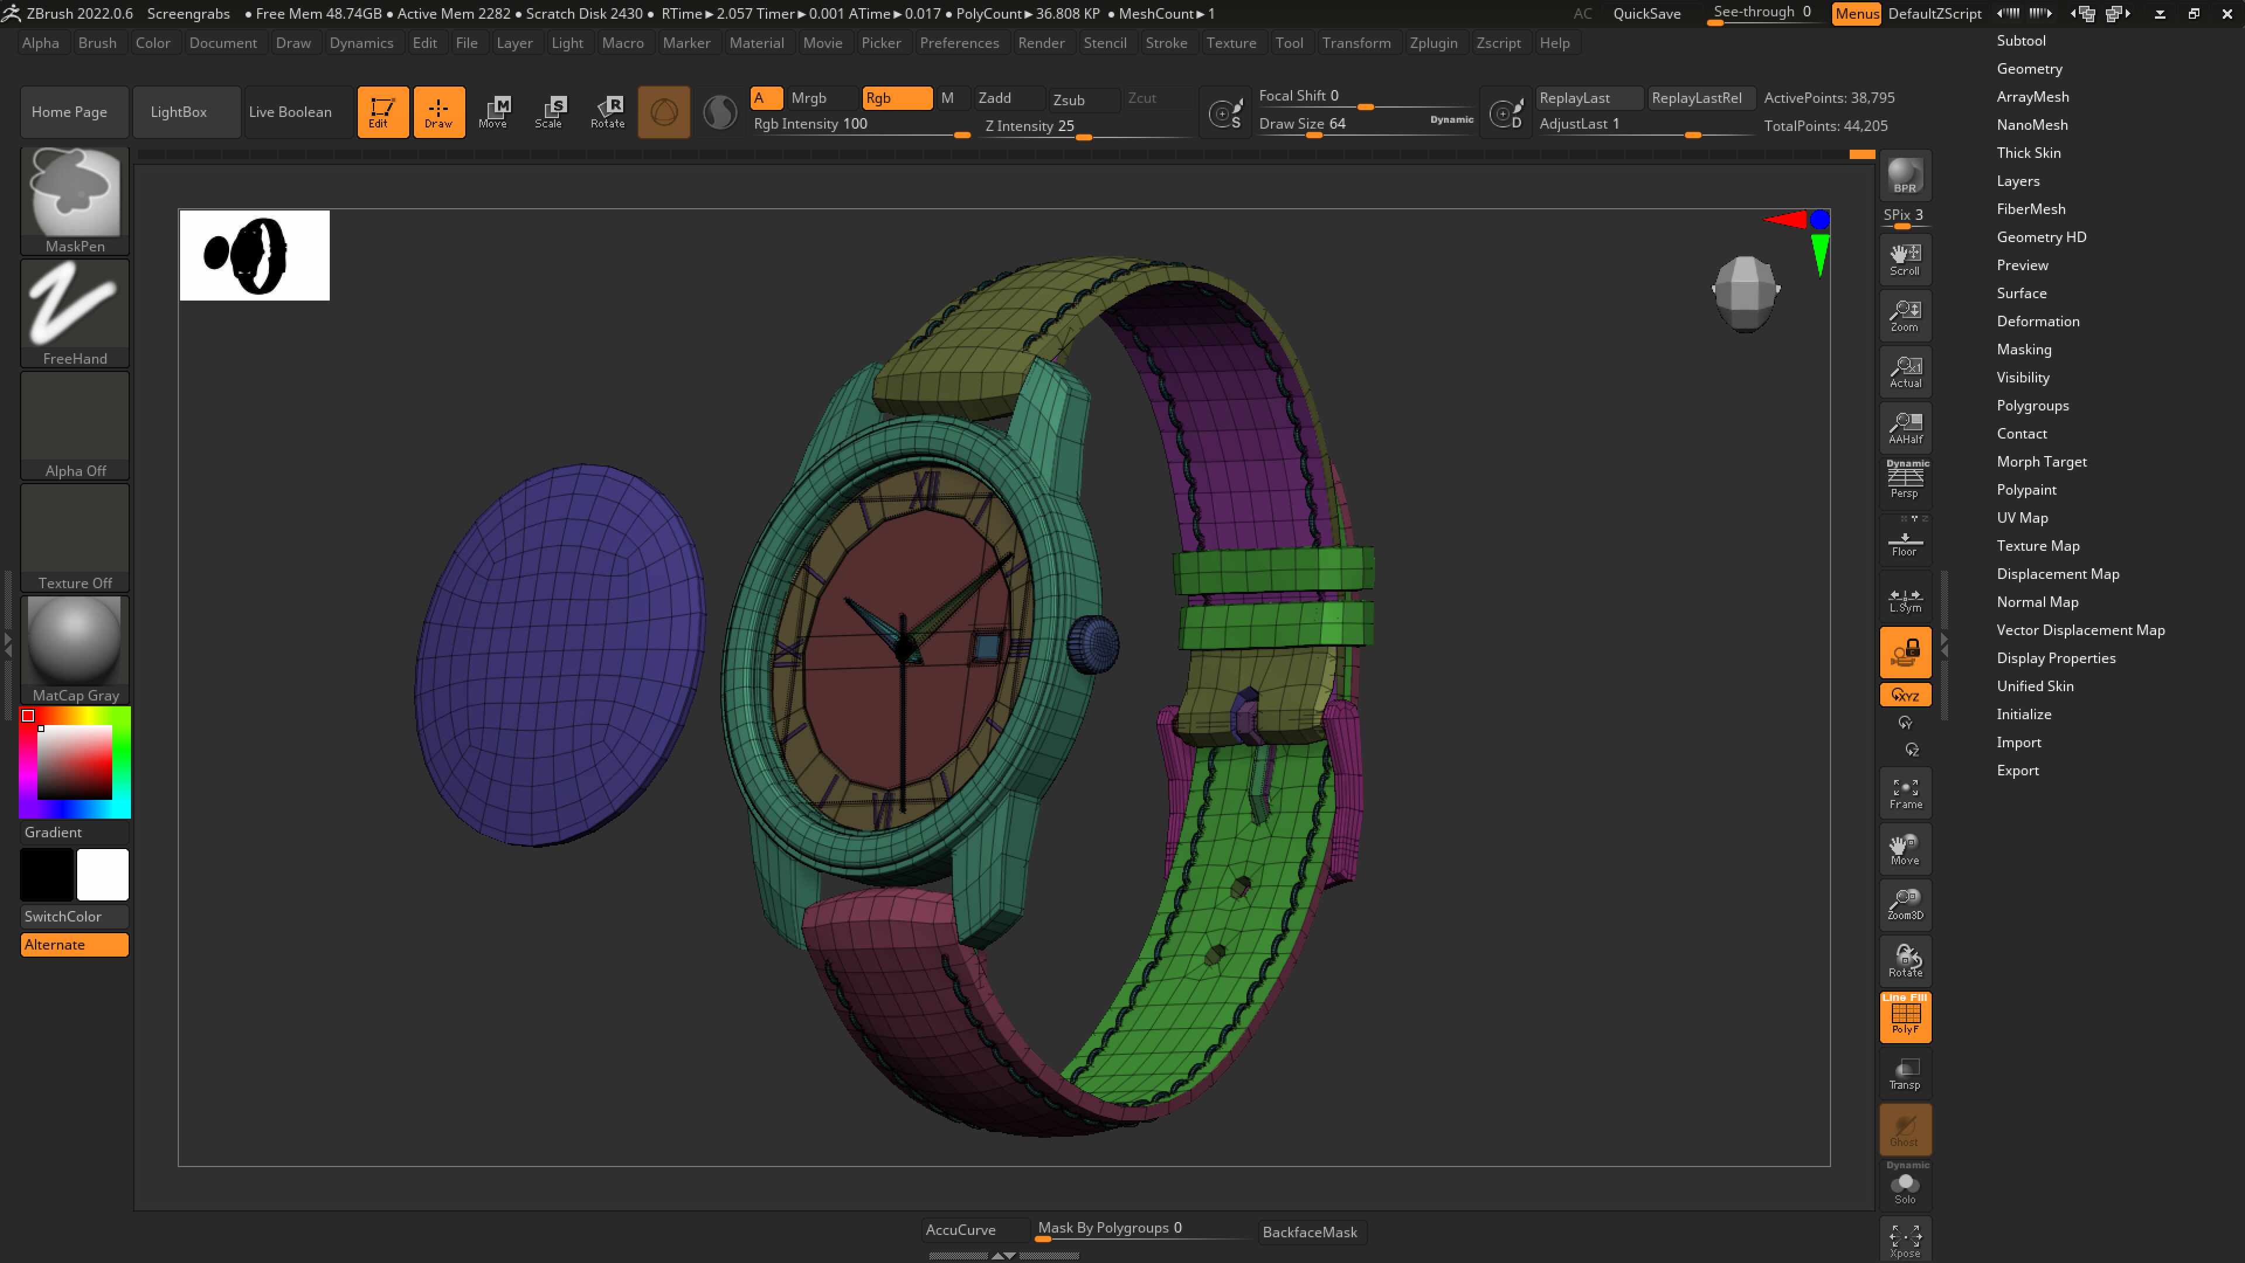Open the LightBox browser

[179, 112]
